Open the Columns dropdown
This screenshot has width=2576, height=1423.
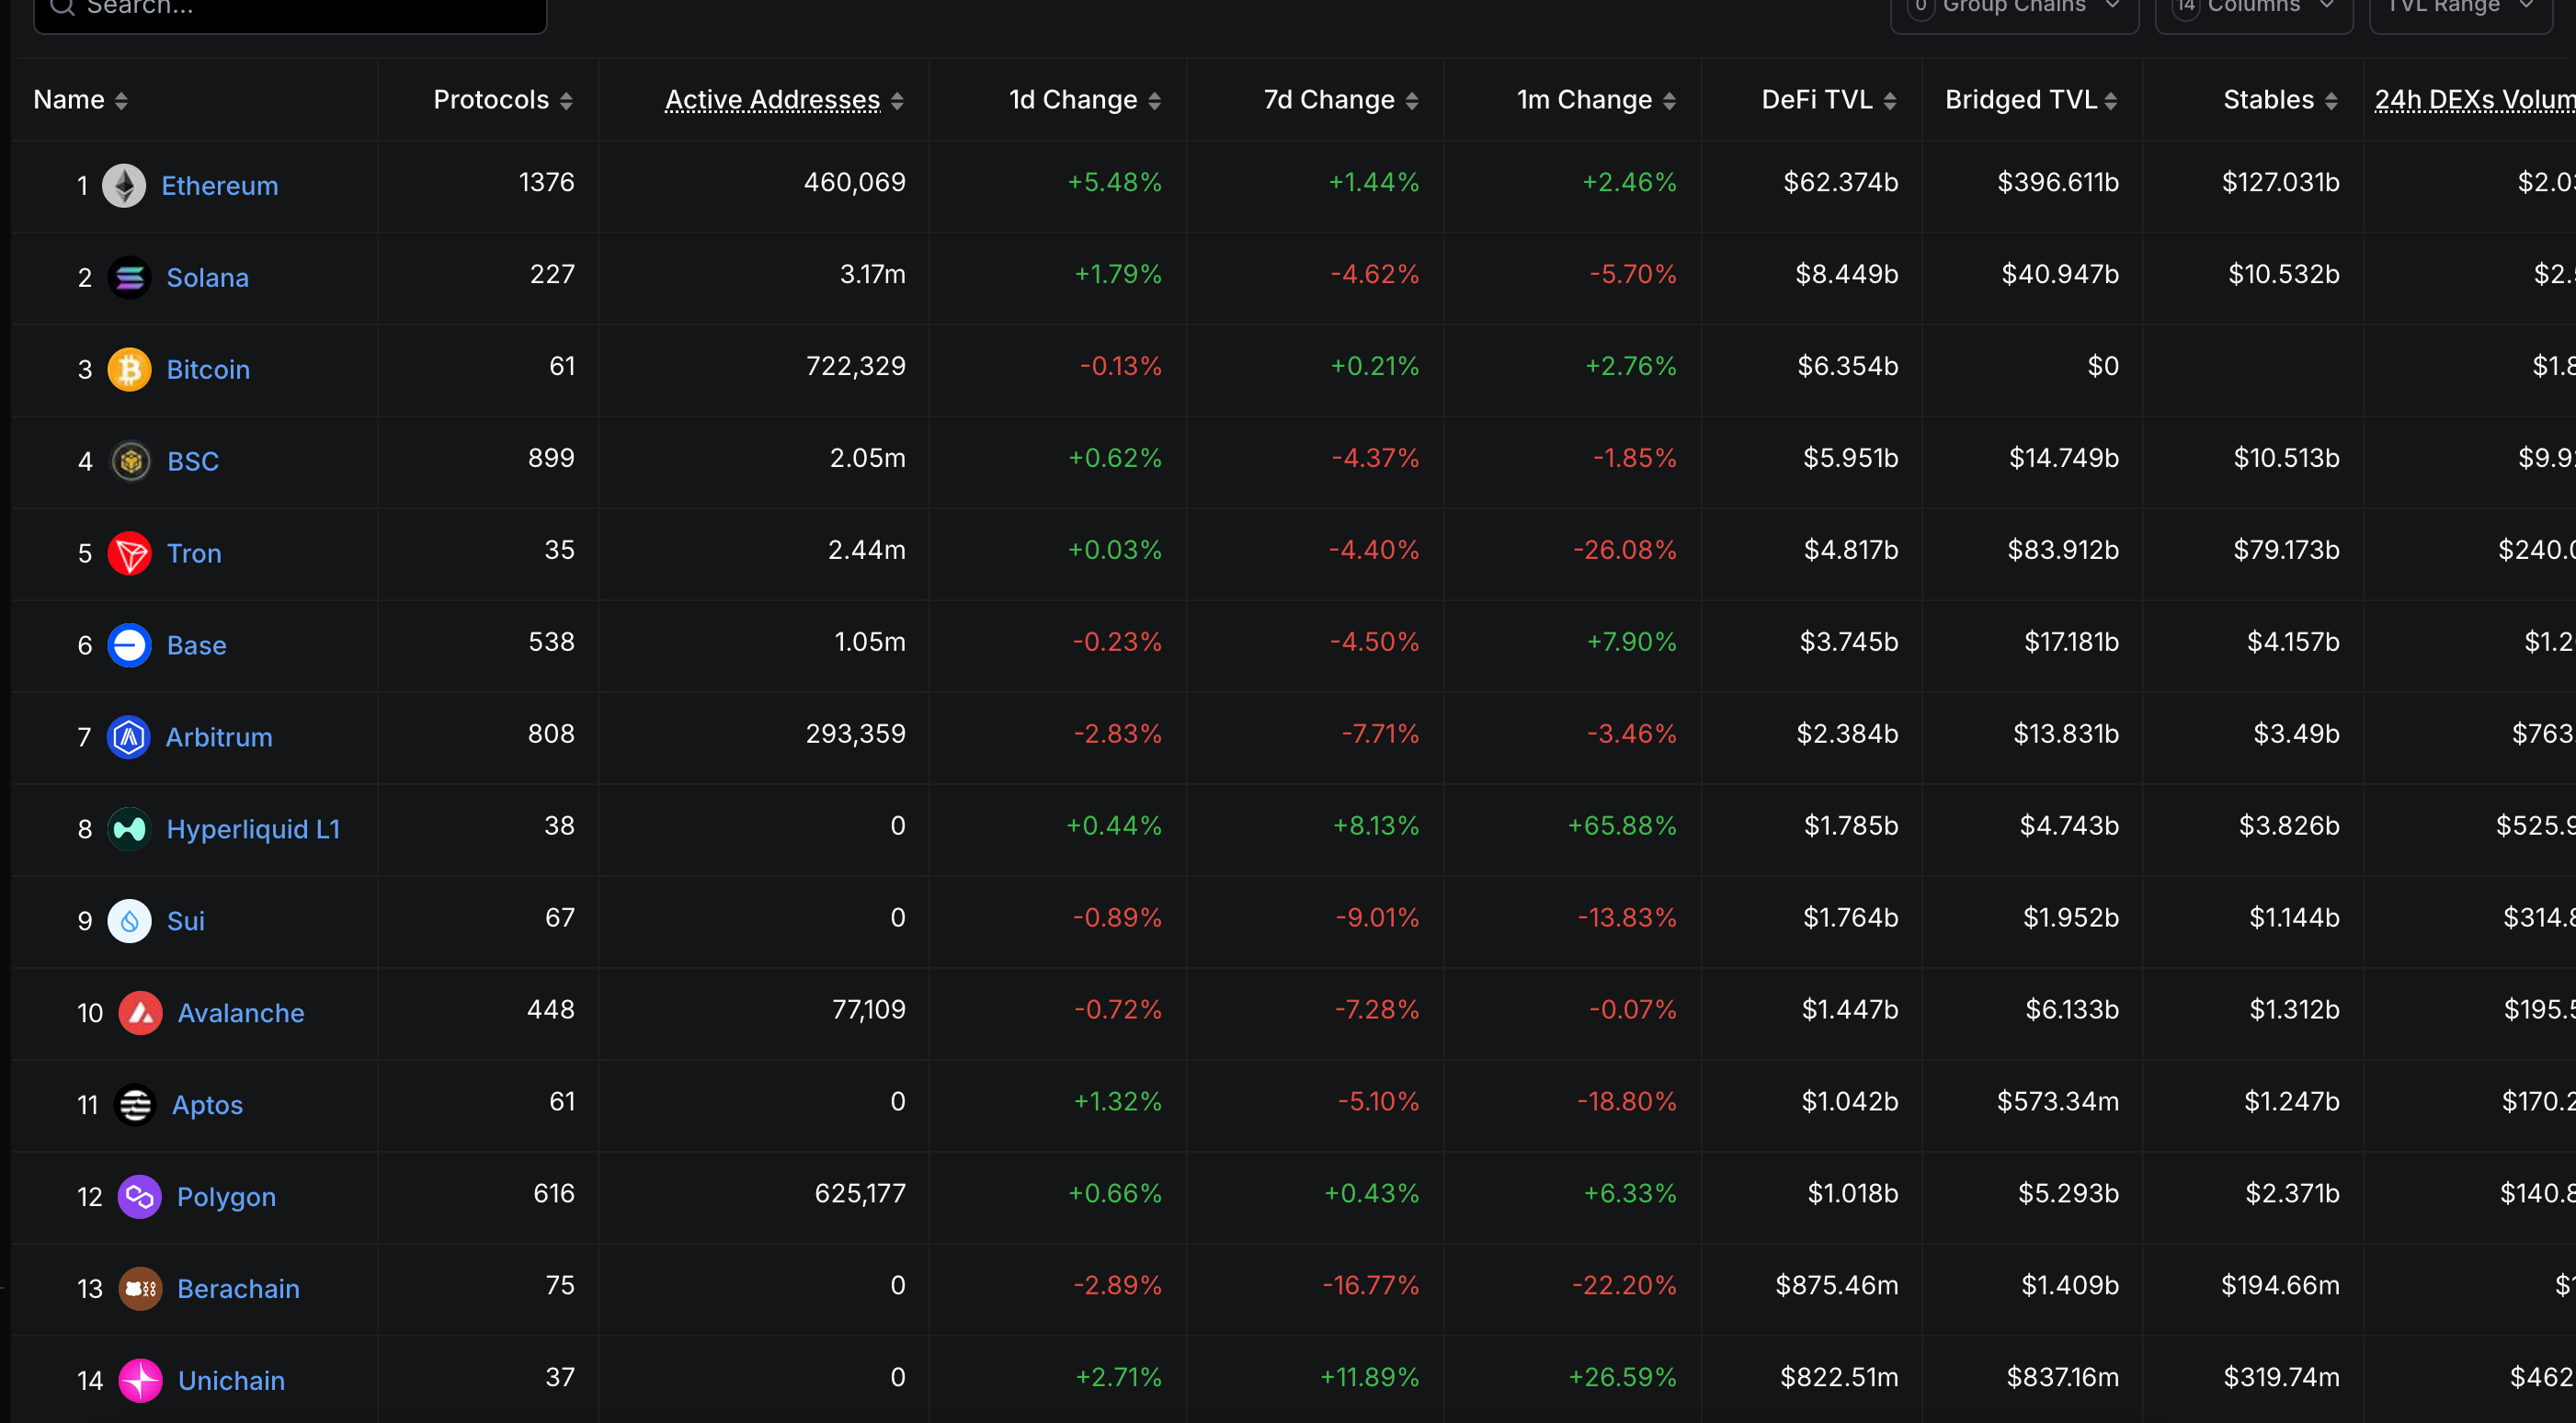click(2253, 8)
